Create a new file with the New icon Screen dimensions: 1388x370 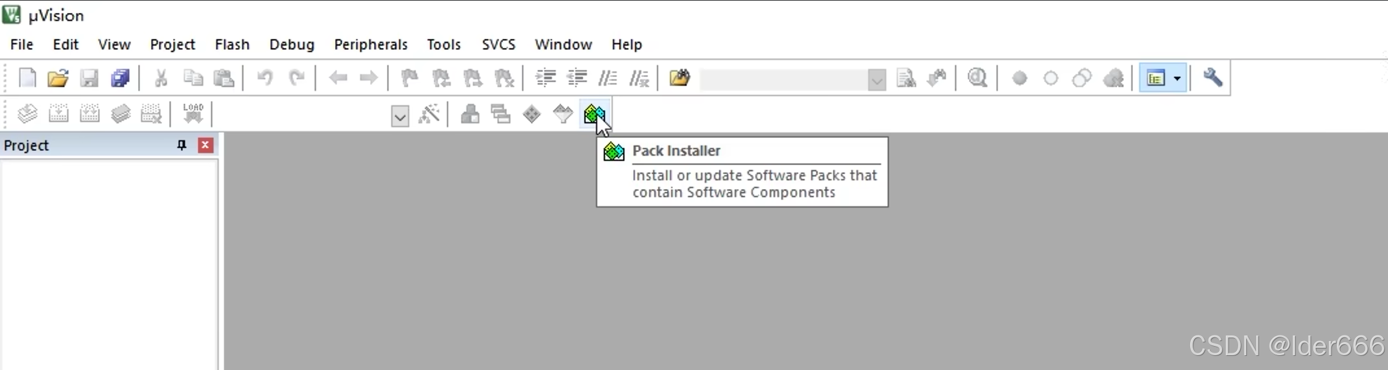28,78
